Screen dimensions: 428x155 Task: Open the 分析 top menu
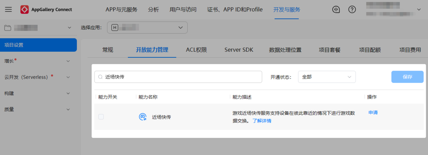[153, 10]
